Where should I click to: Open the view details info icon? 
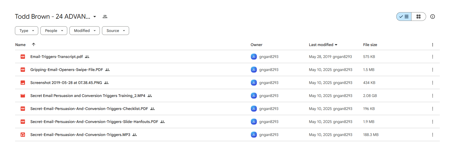click(x=433, y=17)
